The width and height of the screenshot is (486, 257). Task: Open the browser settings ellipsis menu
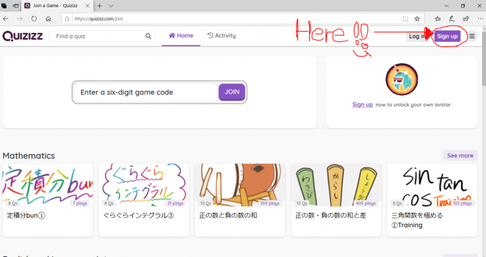click(480, 19)
